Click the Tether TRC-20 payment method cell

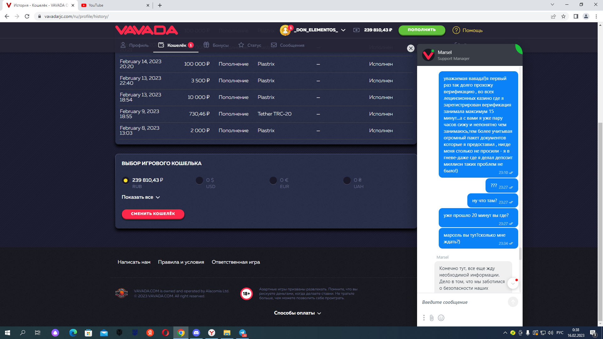[x=274, y=114]
